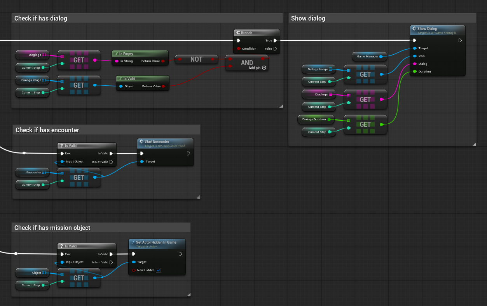Image resolution: width=487 pixels, height=306 pixels.
Task: Select the Encounter variable node
Action: [32, 172]
